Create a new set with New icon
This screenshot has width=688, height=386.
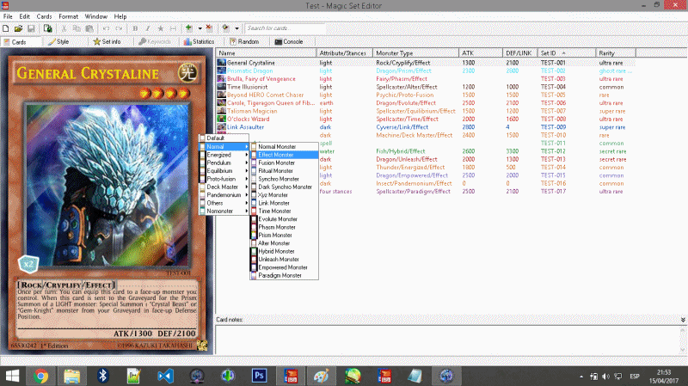6,28
